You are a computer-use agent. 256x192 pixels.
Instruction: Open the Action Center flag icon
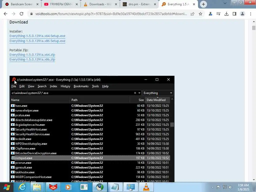pyautogui.click(x=218, y=187)
